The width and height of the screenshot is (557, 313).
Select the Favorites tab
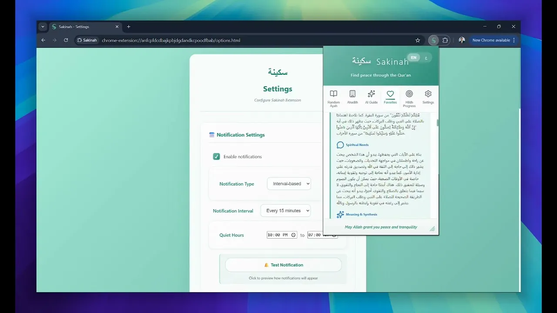point(390,97)
